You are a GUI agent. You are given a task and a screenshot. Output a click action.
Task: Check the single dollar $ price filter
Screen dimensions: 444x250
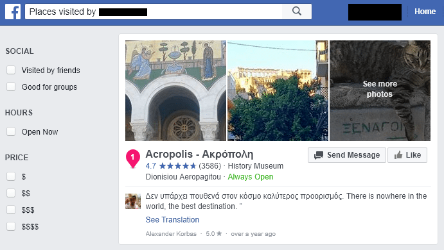[x=11, y=176]
